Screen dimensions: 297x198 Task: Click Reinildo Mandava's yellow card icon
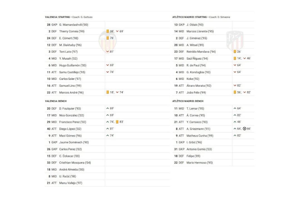235,52
